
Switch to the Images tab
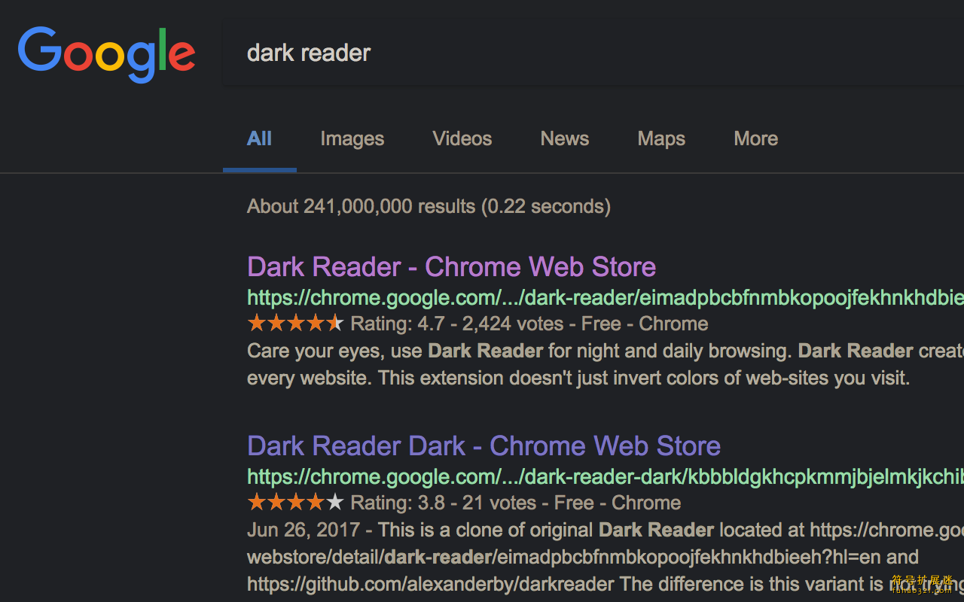[x=352, y=138]
